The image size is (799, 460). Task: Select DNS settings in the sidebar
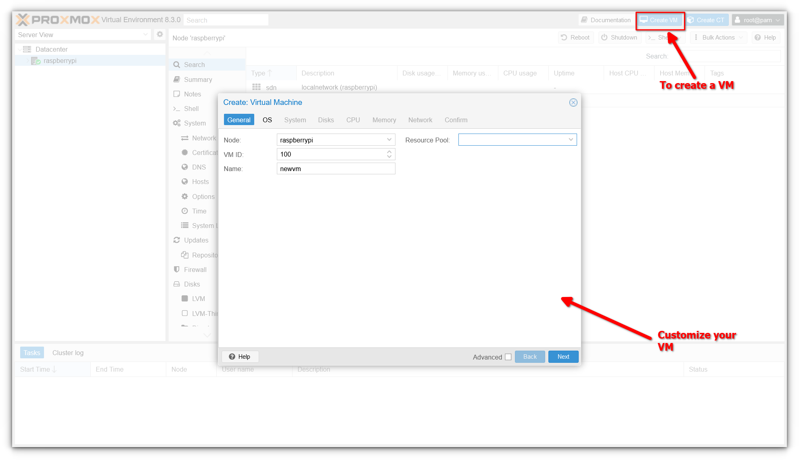click(199, 167)
